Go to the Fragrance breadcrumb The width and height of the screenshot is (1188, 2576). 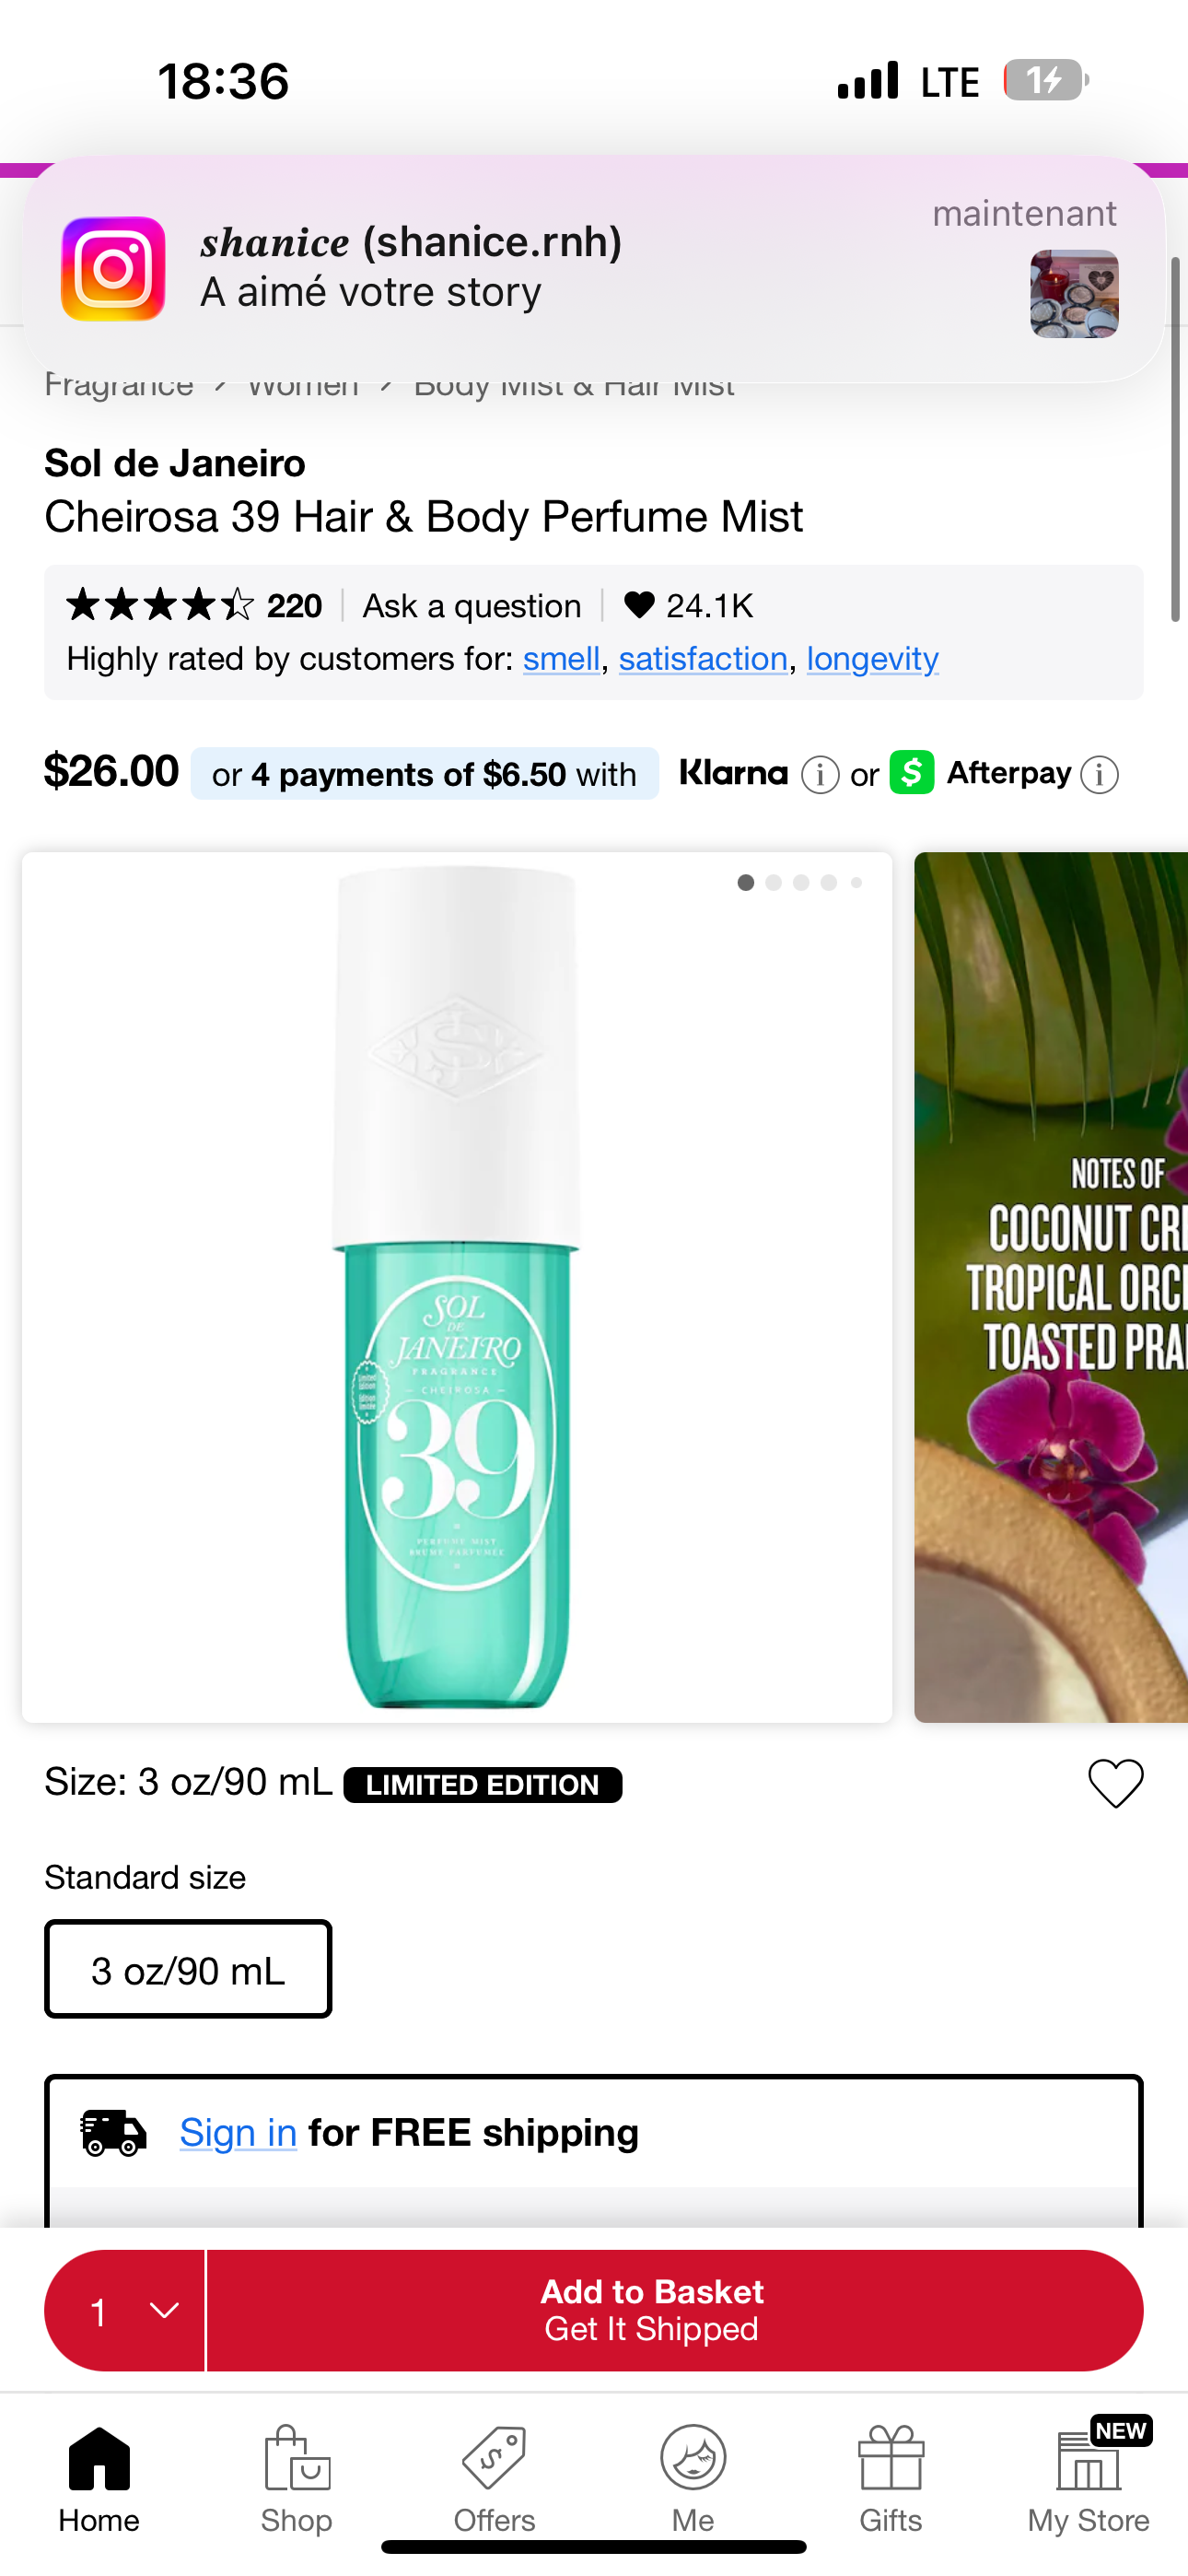tap(117, 385)
